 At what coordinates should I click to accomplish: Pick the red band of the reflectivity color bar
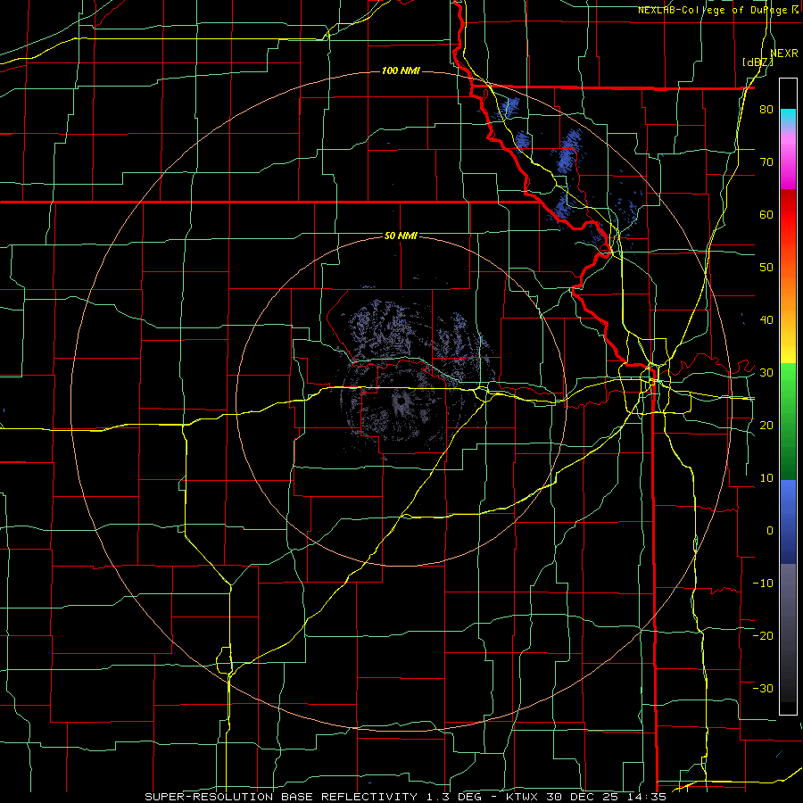tap(788, 215)
